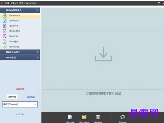Click the 注册产品 register button
Screen dimensions: 164x123
point(12,97)
